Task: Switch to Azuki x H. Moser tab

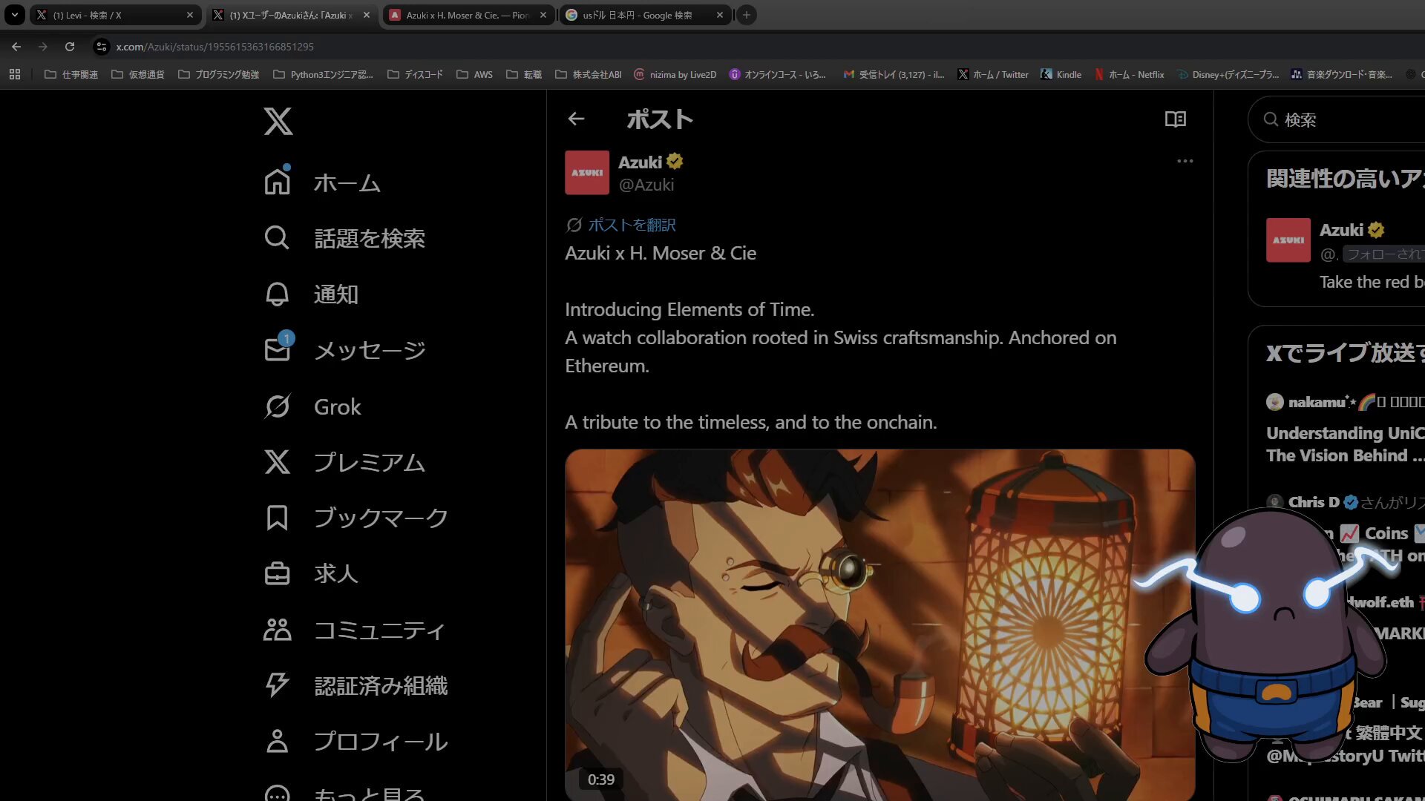Action: click(x=468, y=15)
